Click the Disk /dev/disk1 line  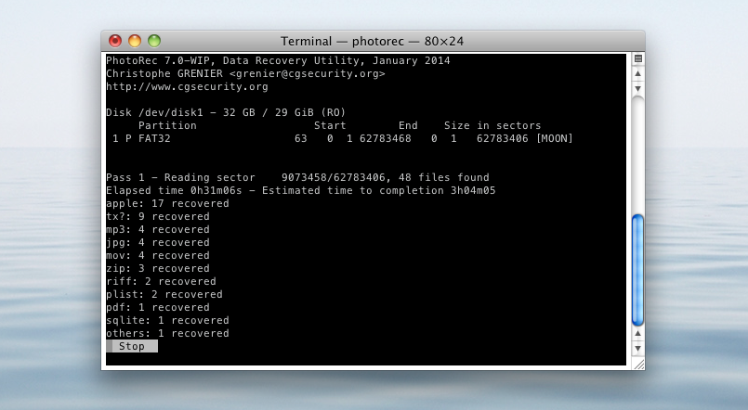click(226, 113)
